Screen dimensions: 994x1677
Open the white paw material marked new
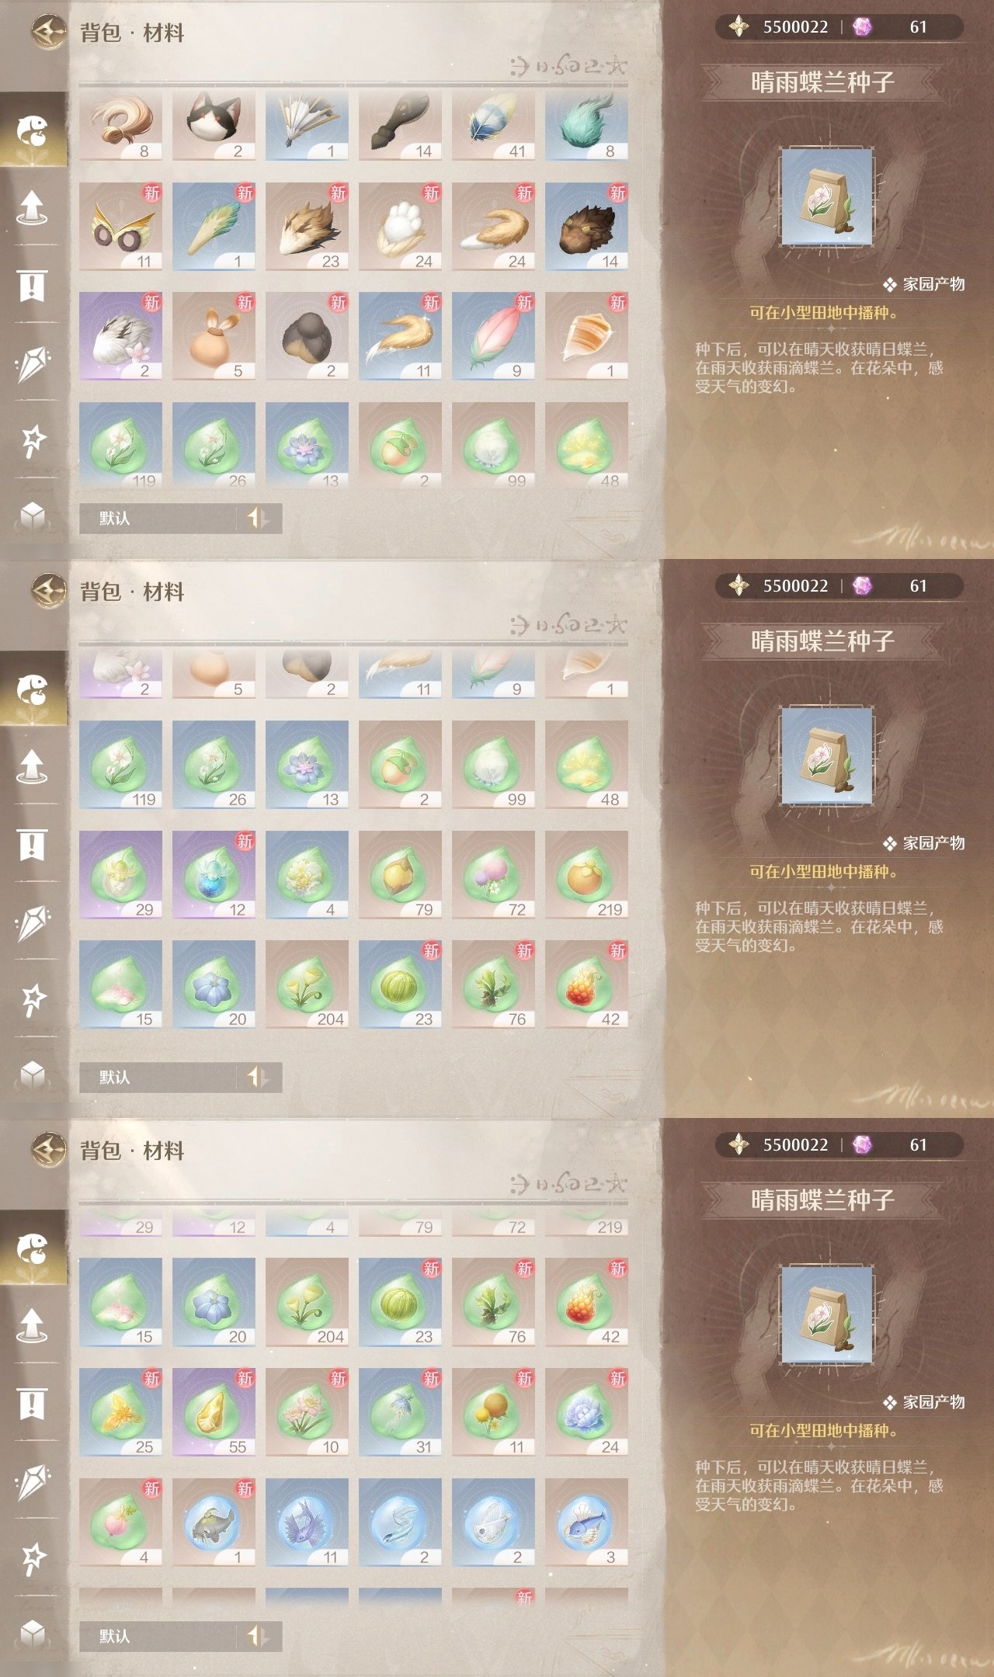400,227
